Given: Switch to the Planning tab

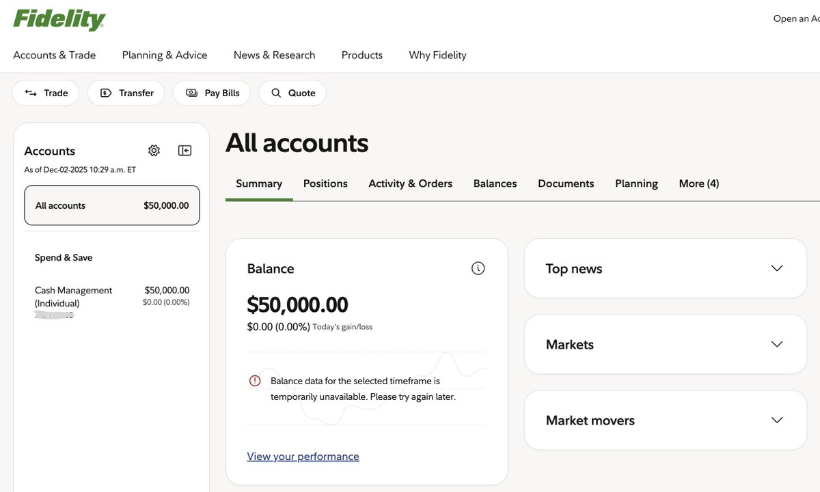Looking at the screenshot, I should 636,184.
